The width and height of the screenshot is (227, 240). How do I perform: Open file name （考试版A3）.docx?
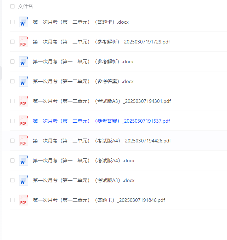[x=83, y=181]
